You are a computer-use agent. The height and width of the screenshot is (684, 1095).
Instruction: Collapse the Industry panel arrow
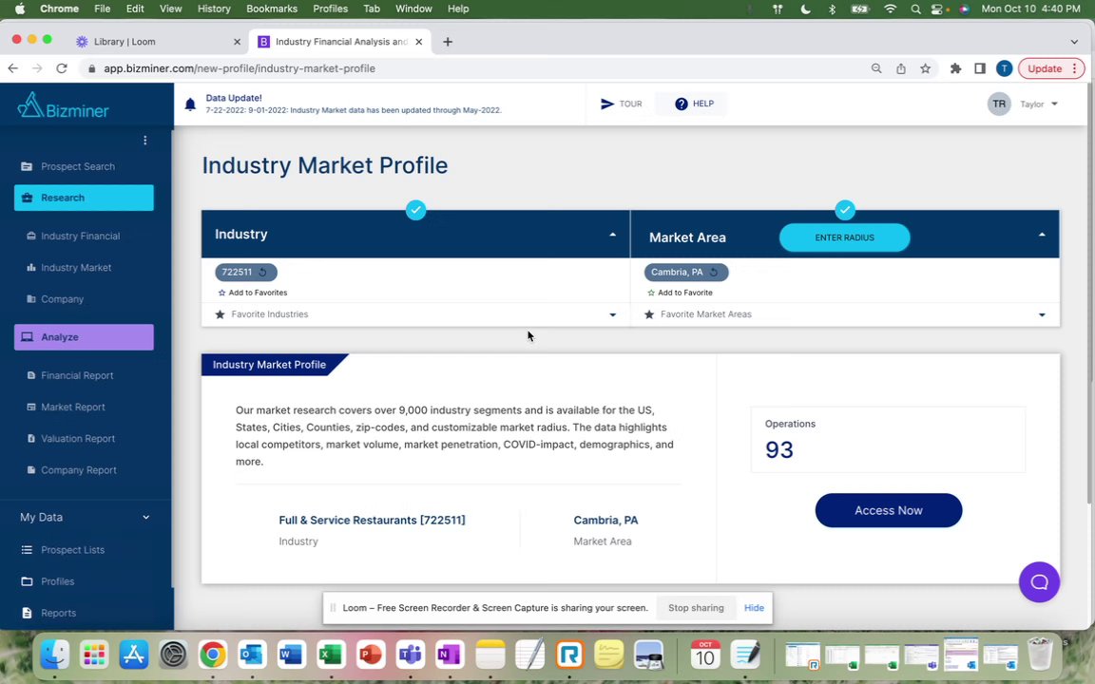pyautogui.click(x=612, y=235)
